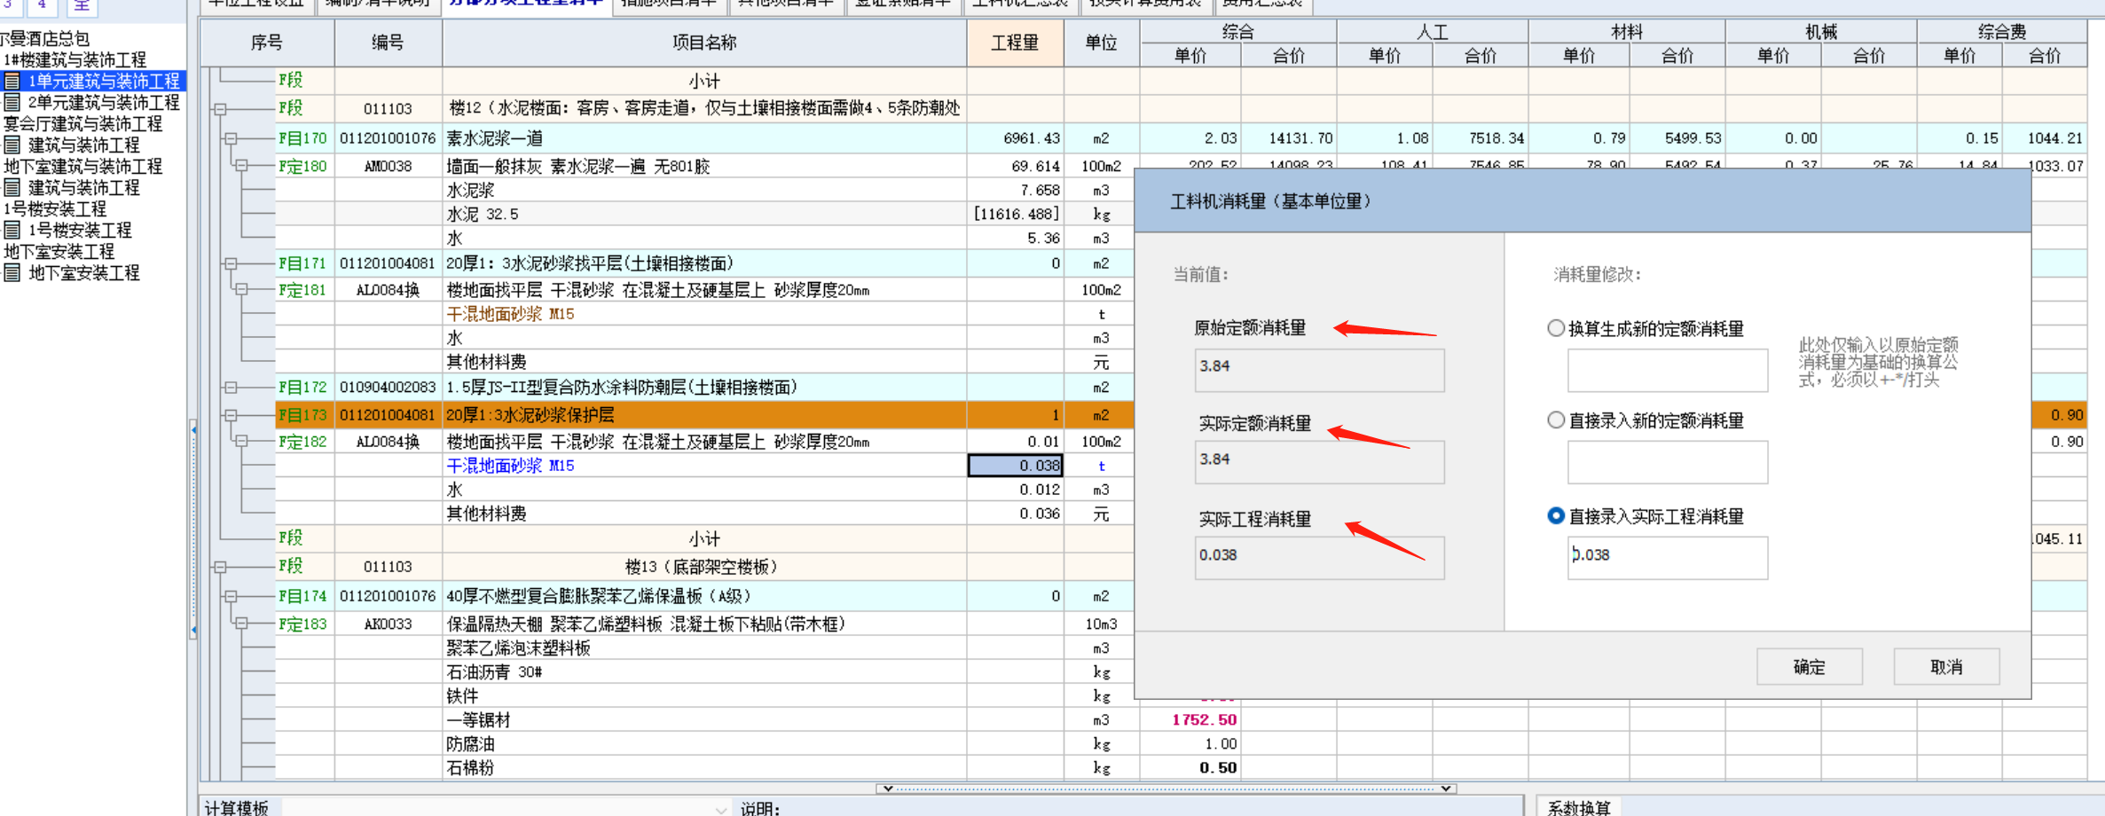Select 1单元建筑与装饰工程 in project tree

tap(104, 82)
